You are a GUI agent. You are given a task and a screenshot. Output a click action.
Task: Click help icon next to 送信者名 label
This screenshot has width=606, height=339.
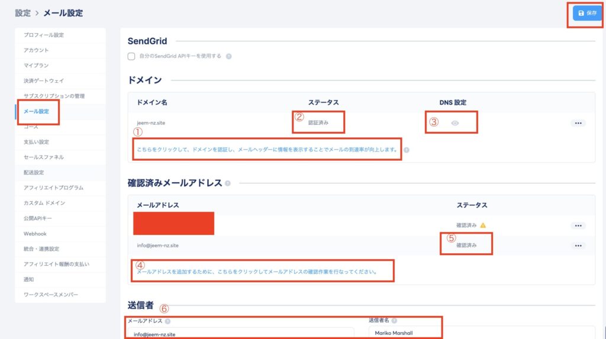pyautogui.click(x=394, y=321)
